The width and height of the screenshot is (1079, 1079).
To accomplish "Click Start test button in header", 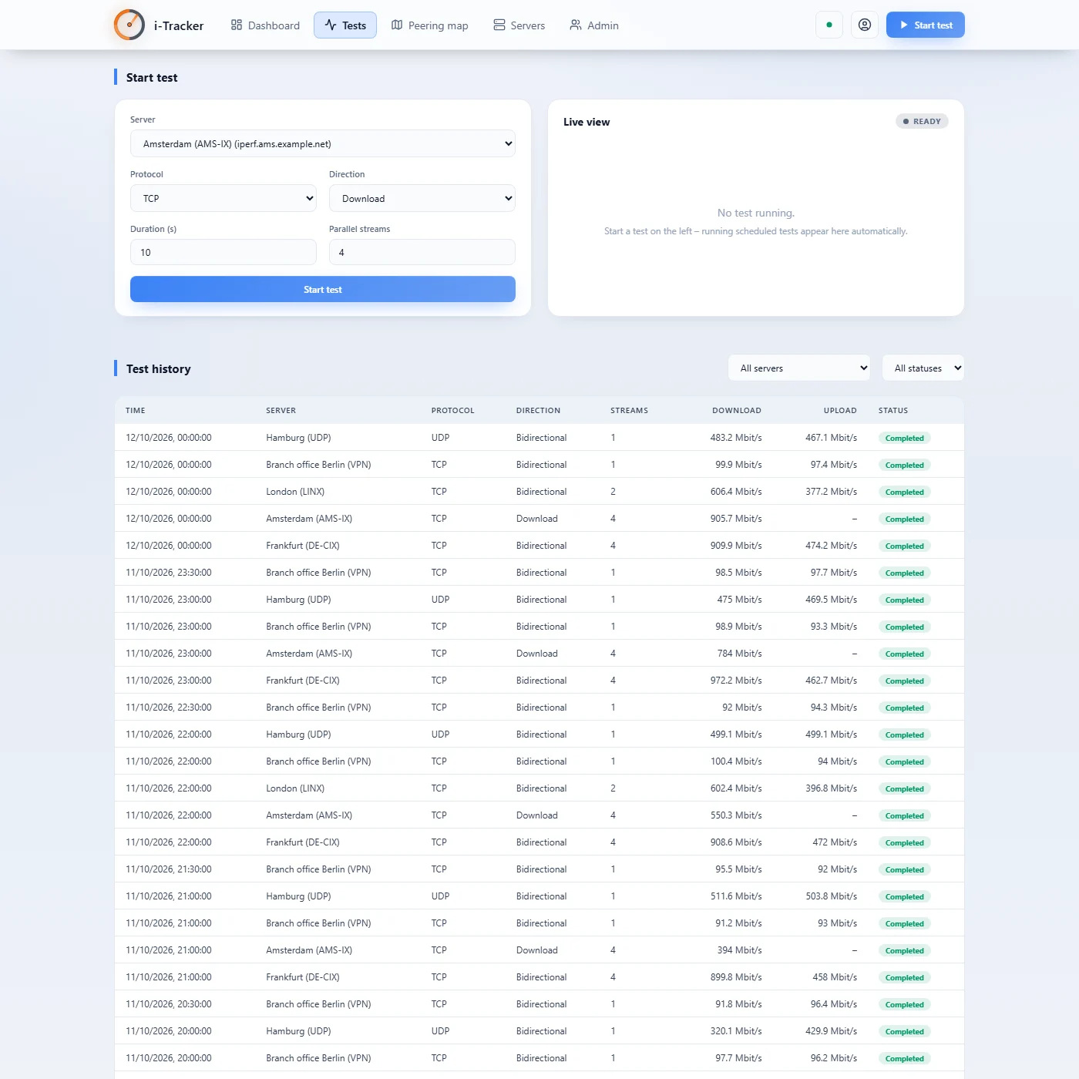I will click(x=925, y=25).
